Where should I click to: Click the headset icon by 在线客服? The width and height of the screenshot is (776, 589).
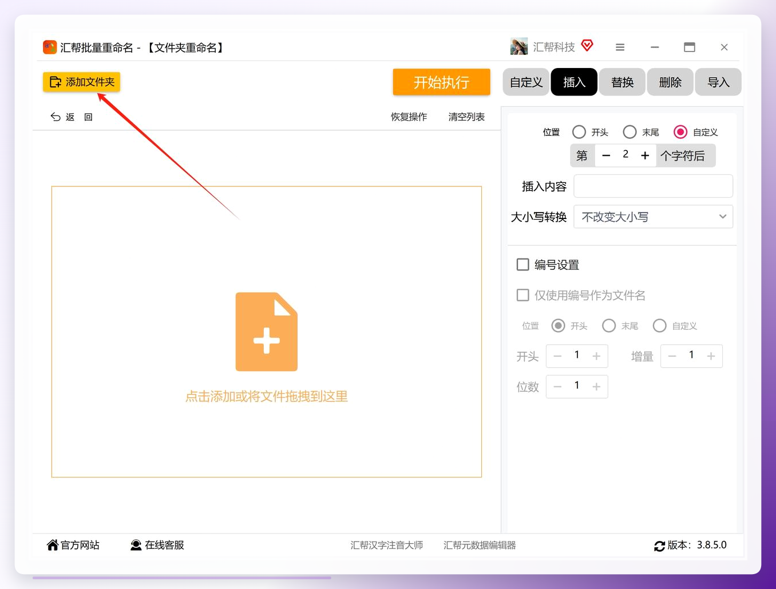tap(136, 545)
